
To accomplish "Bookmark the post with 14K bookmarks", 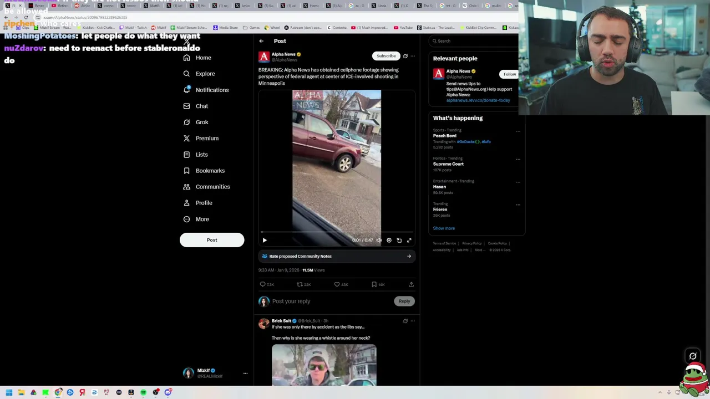I will click(x=378, y=284).
